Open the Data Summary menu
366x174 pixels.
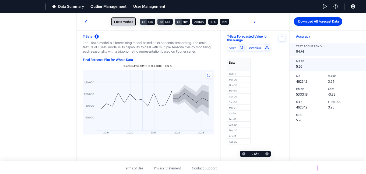point(68,6)
